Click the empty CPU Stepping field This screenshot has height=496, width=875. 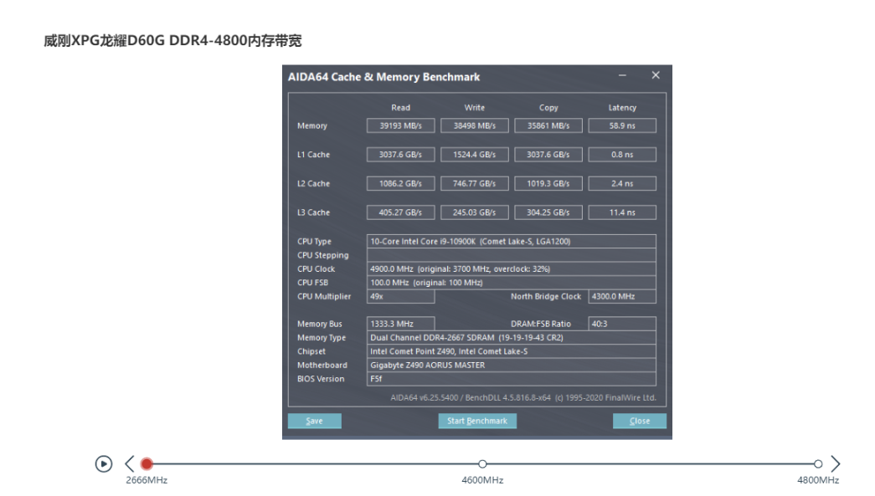(511, 255)
